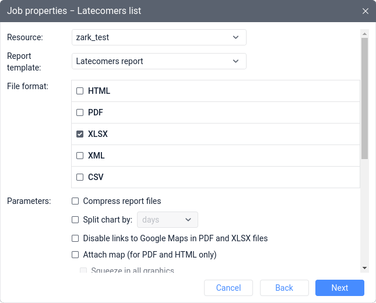Check the HTML file format
Screen dimensions: 376x303
pos(80,91)
